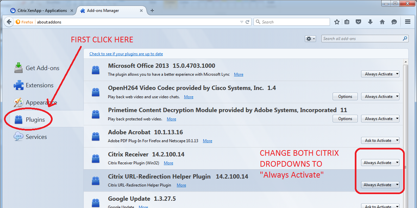Click More link for Citrix Receiver

point(168,163)
